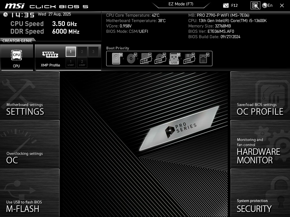The height and width of the screenshot is (217, 290).
Task: Click the CPU Core Temperature 42°C reading
Action: (x=133, y=15)
